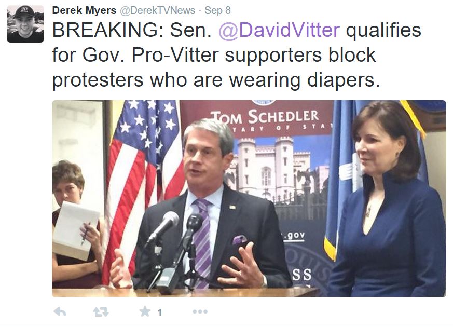The image size is (453, 327).
Task: Open the more options ellipsis menu
Action: [200, 311]
